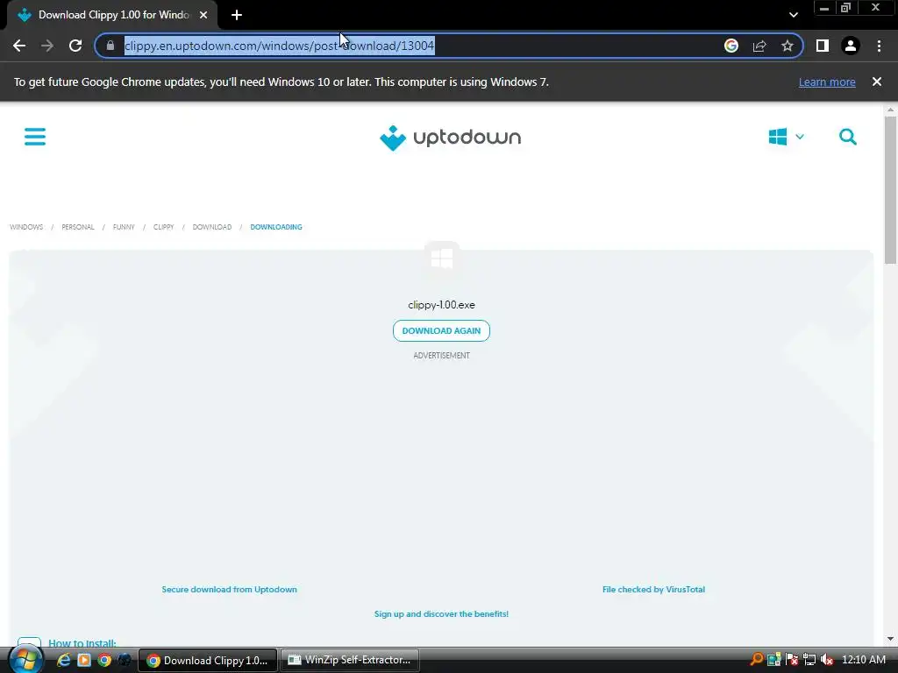
Task: Open the Uptodown hamburger menu
Action: click(35, 136)
